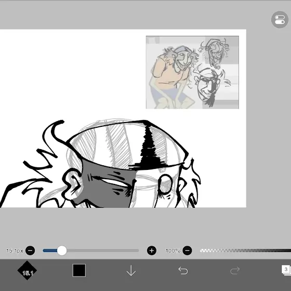Open the layers panel icon showing 3
291x291 pixels.
pos(286,270)
